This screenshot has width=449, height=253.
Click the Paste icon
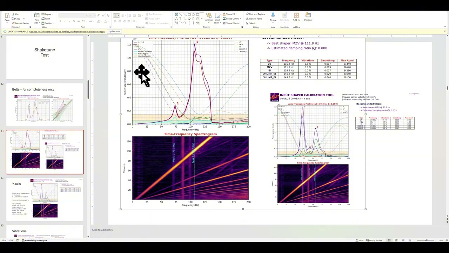7,16
